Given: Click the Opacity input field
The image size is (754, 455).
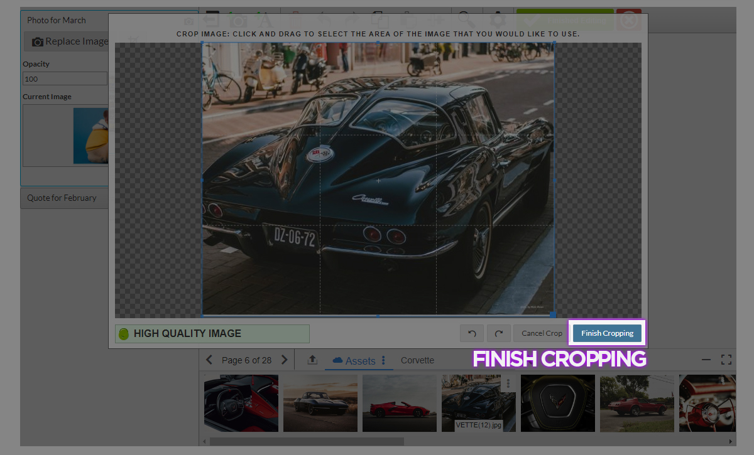Looking at the screenshot, I should 65,79.
